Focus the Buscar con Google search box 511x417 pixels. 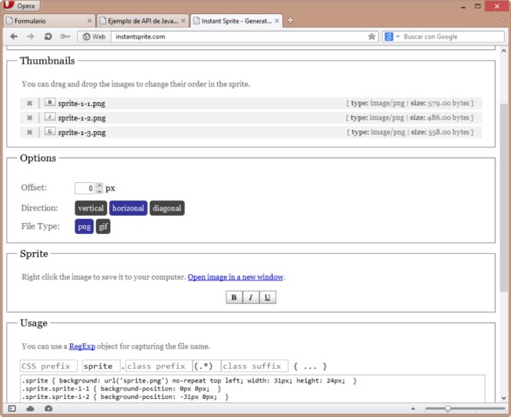point(453,36)
